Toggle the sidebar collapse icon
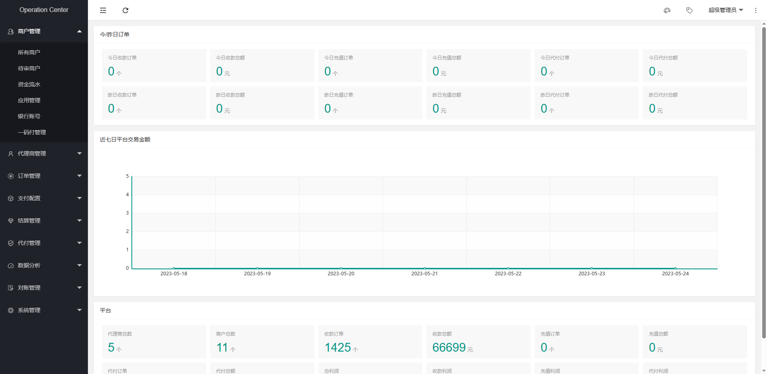The height and width of the screenshot is (374, 767). [103, 10]
